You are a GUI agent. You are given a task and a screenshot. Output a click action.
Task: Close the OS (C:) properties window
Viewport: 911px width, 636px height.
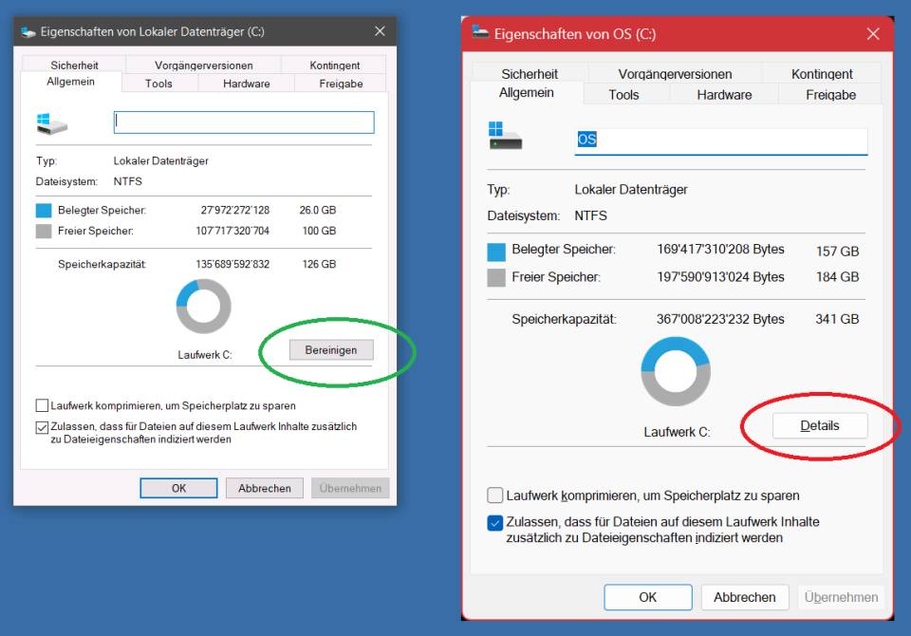click(x=873, y=34)
